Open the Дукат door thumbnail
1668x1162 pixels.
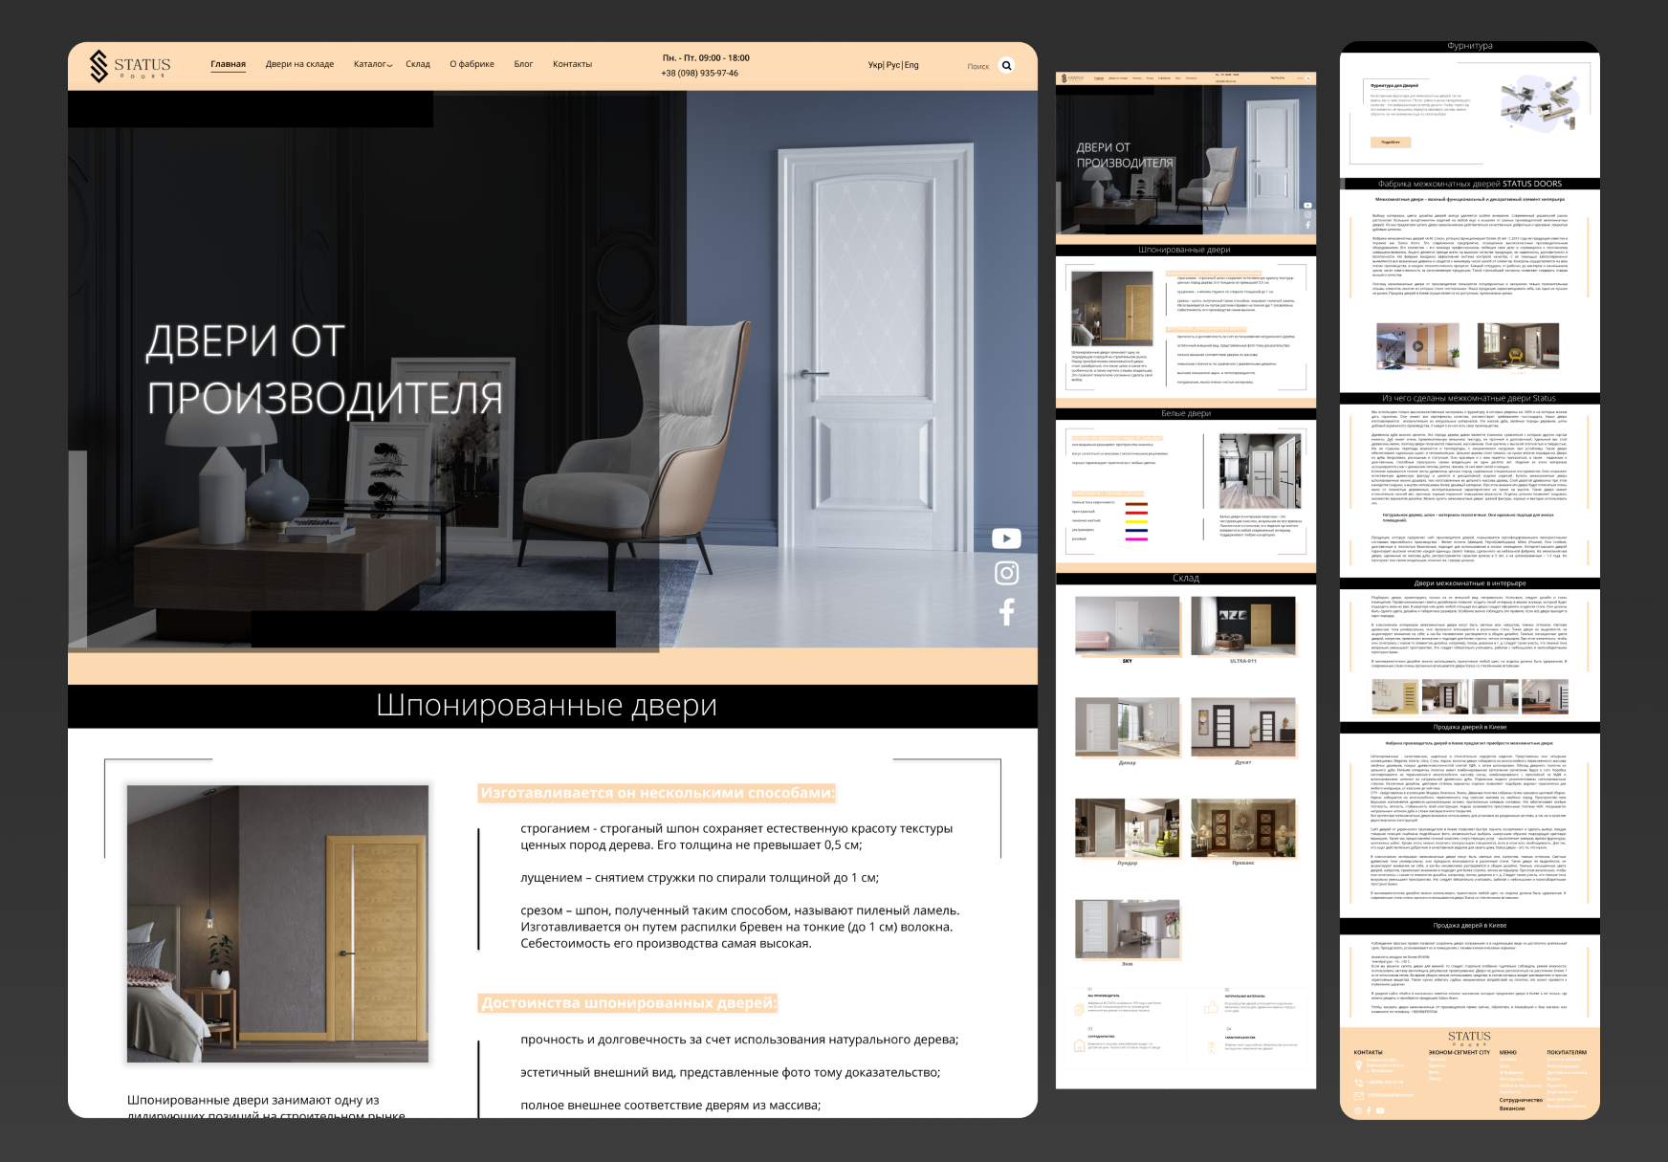(x=1243, y=727)
